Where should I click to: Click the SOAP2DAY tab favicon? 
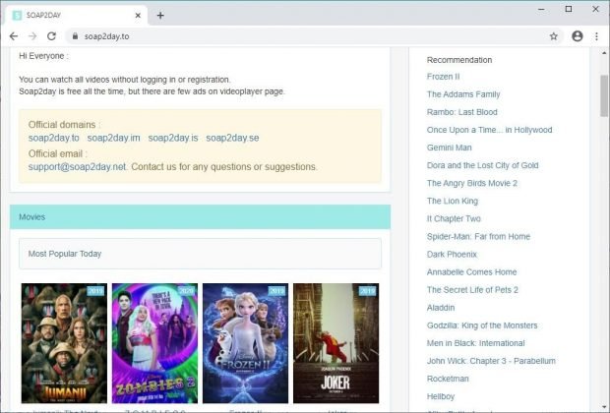17,16
